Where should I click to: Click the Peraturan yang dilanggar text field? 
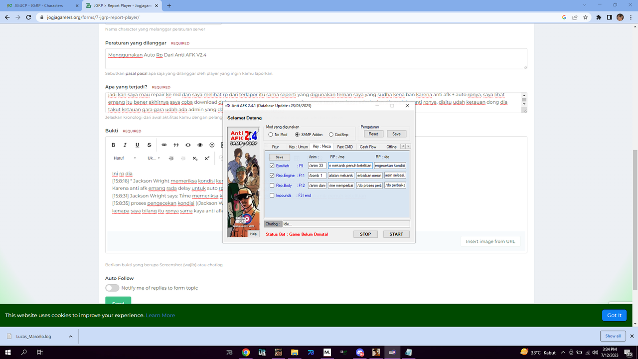coord(316,58)
